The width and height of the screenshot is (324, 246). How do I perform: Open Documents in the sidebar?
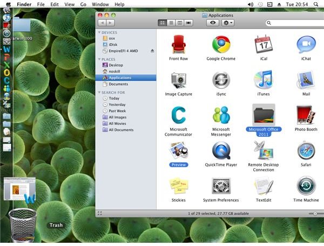pos(126,84)
